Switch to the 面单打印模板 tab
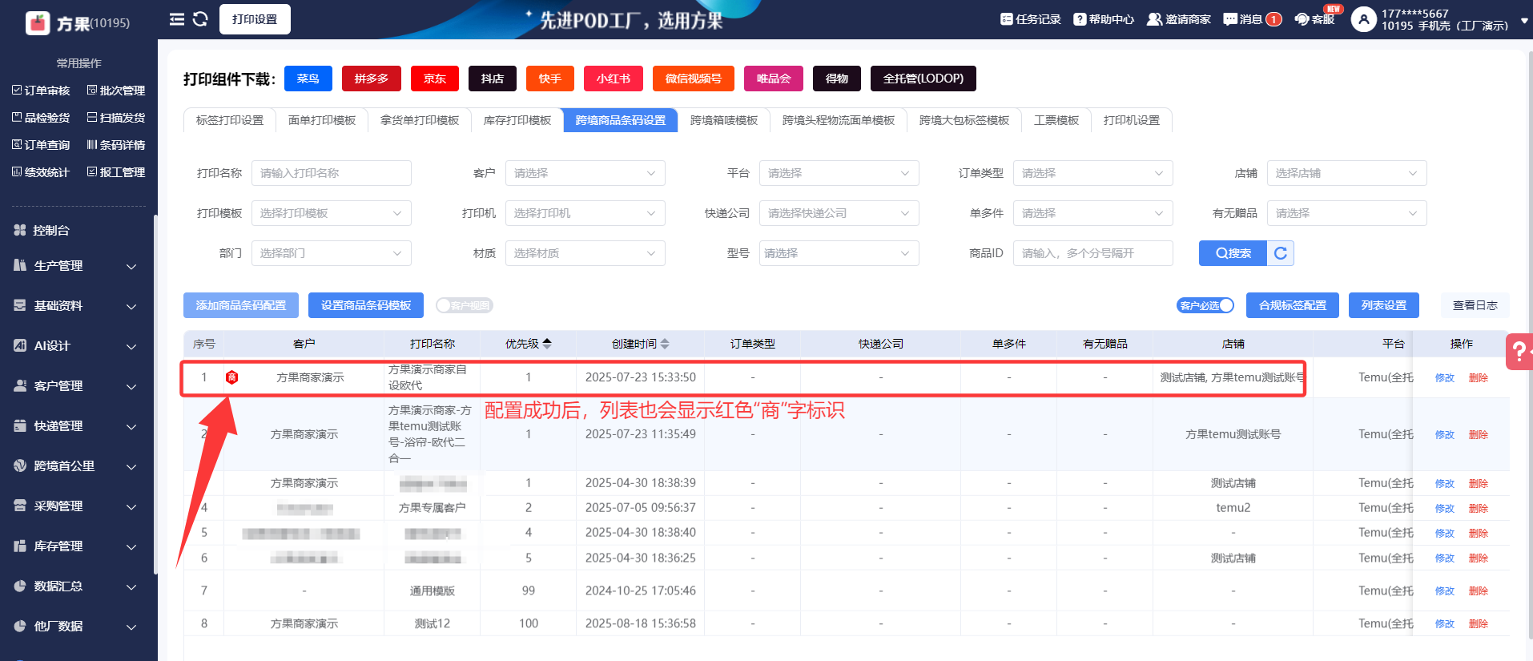The height and width of the screenshot is (661, 1533). 322,120
